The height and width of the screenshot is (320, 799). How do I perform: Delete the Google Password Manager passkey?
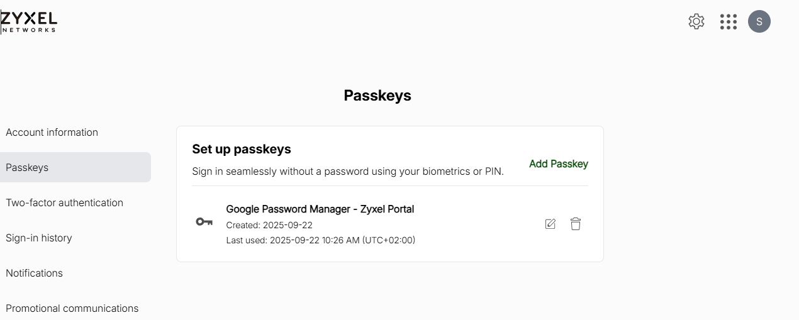click(x=576, y=224)
